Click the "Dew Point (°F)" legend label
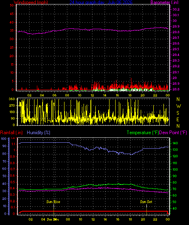The height and width of the screenshot is (225, 189). (173, 133)
